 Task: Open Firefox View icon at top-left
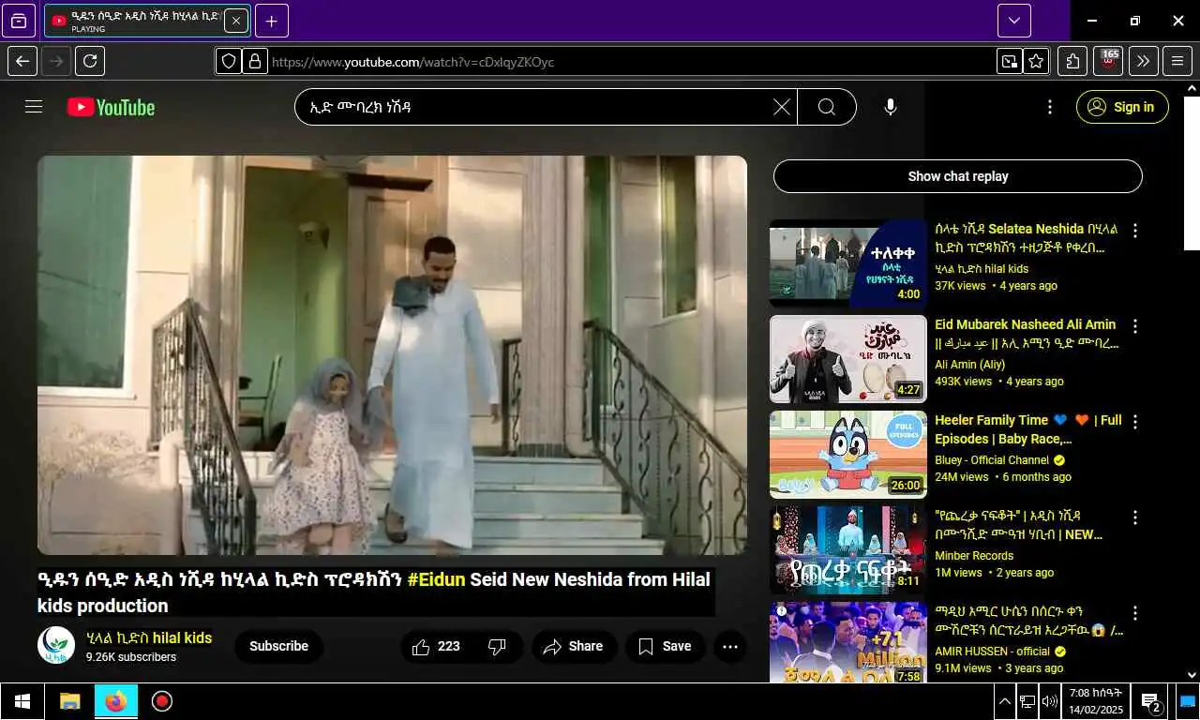19,21
